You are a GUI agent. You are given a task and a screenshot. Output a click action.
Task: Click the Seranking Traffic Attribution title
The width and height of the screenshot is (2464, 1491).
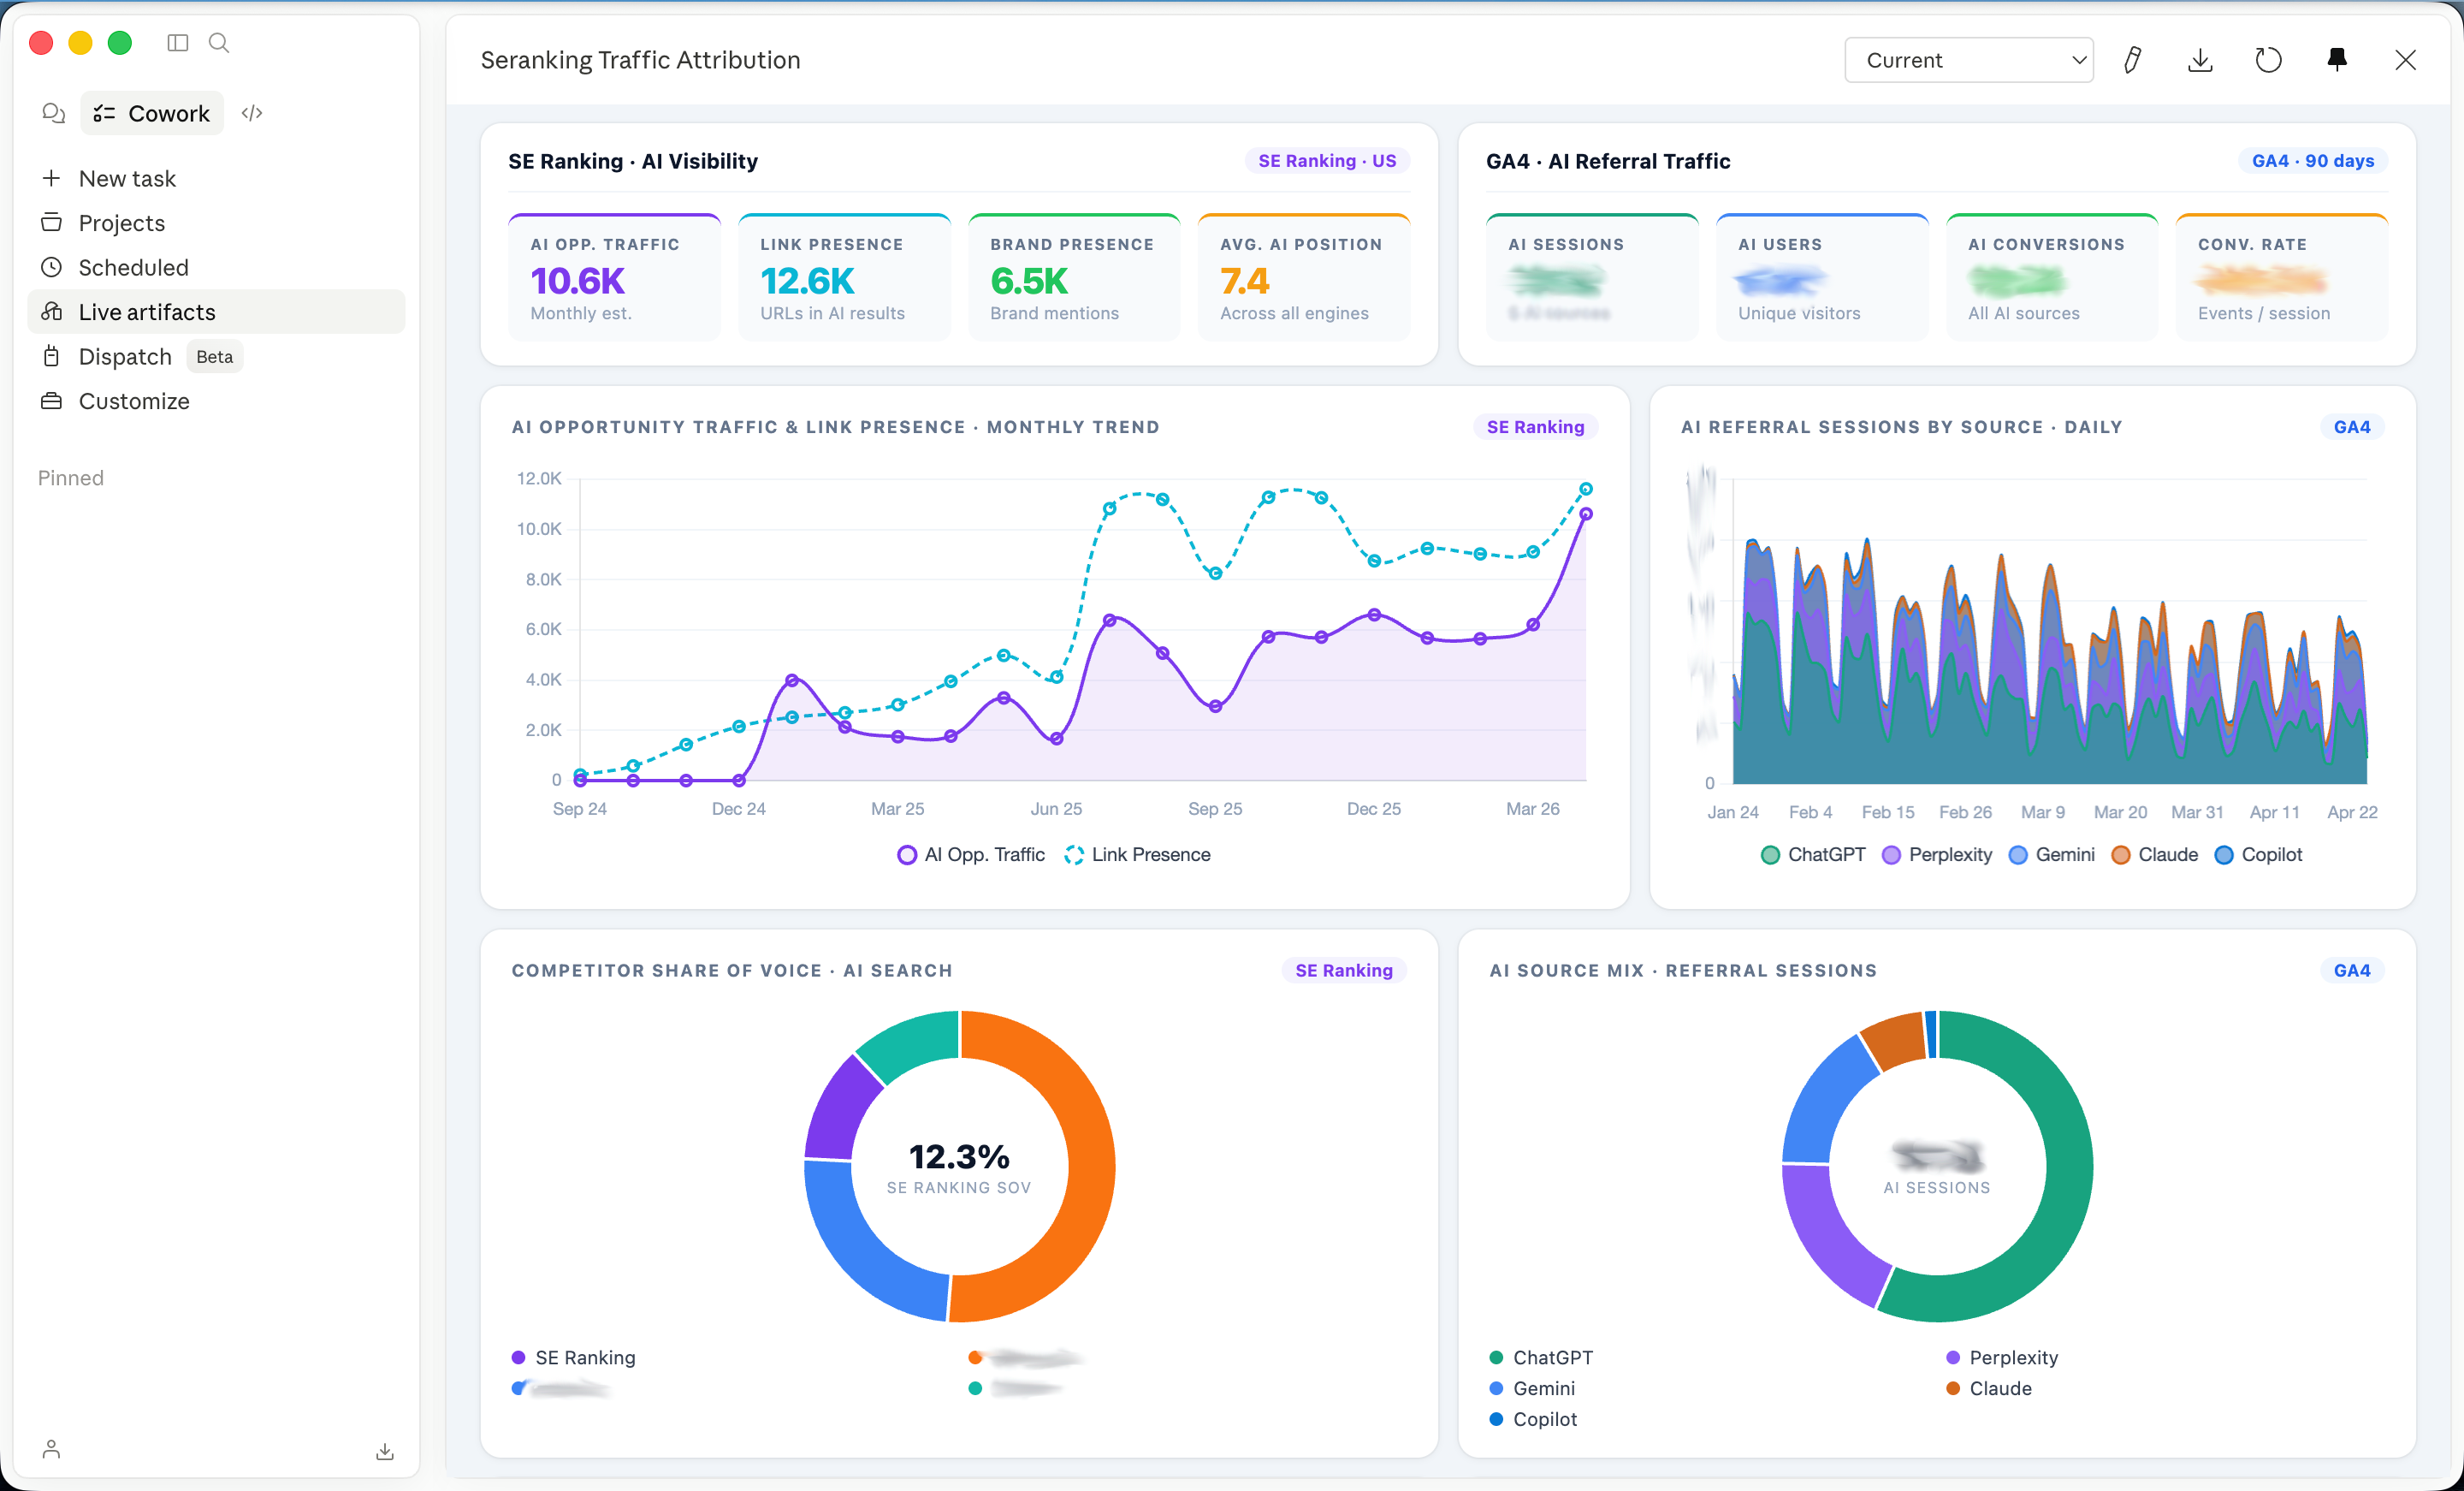click(x=641, y=60)
